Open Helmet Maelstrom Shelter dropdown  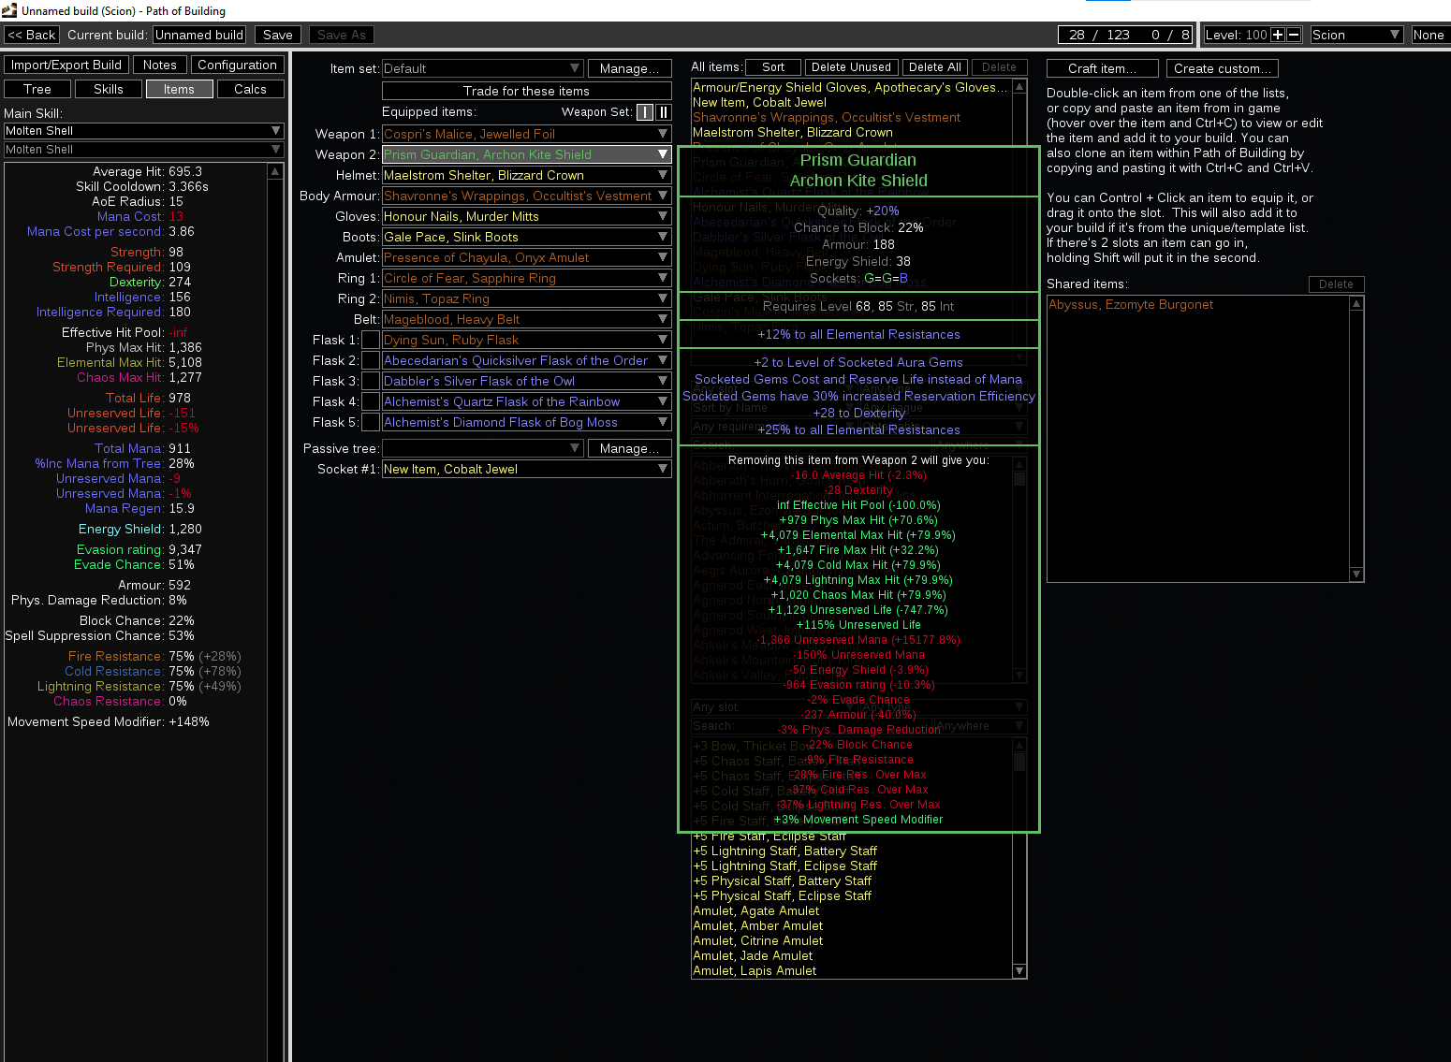[527, 175]
